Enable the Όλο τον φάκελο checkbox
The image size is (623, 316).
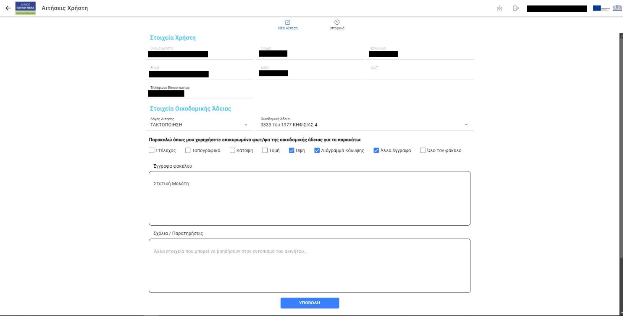423,150
